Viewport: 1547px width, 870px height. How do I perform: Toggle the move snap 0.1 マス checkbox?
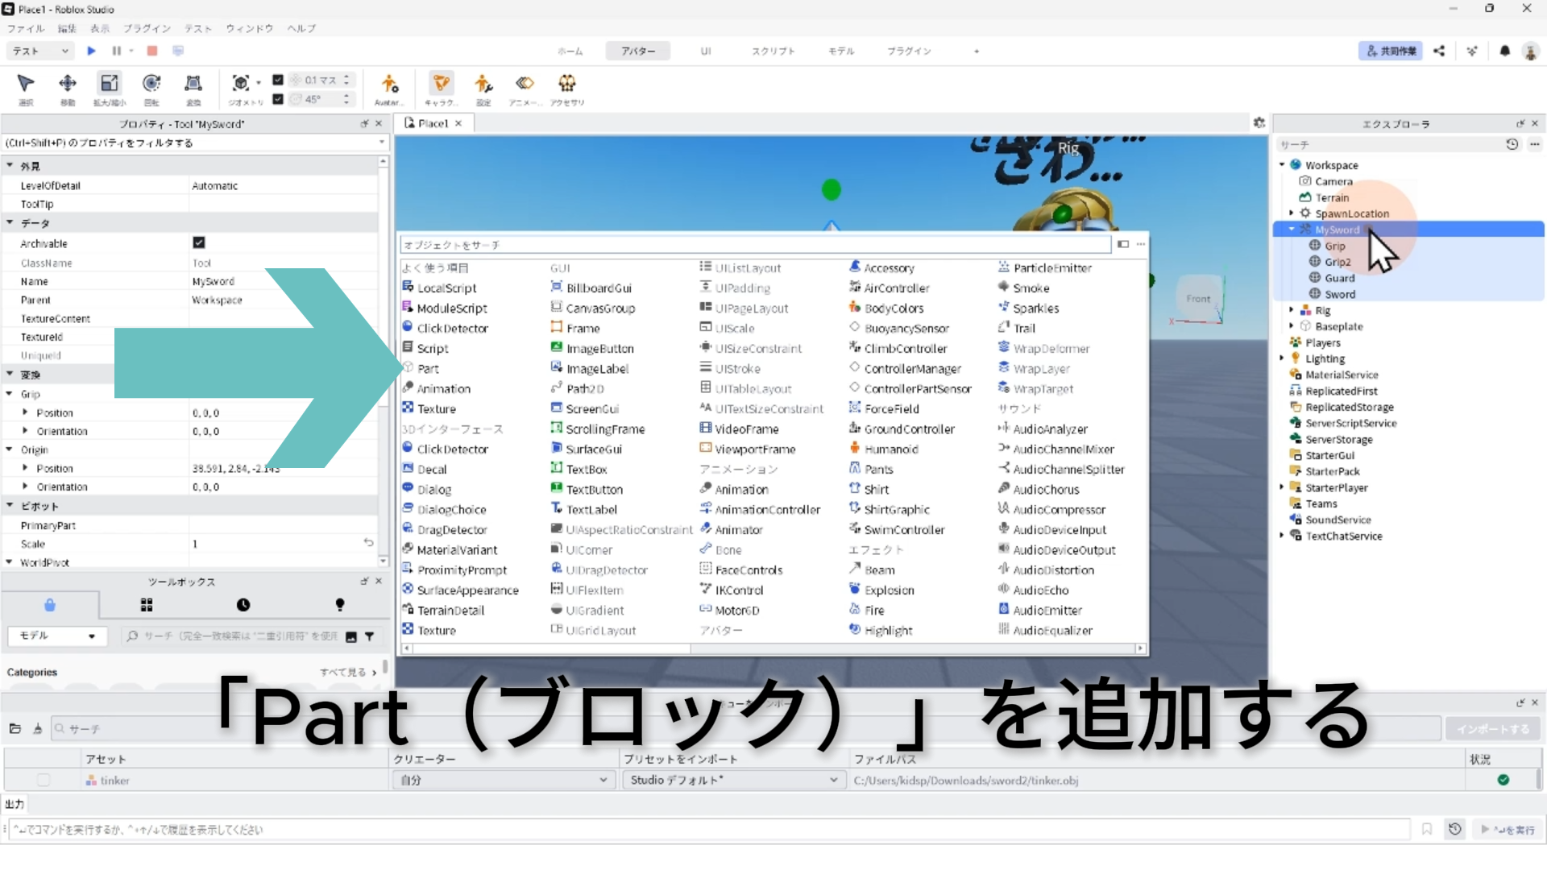(x=278, y=80)
